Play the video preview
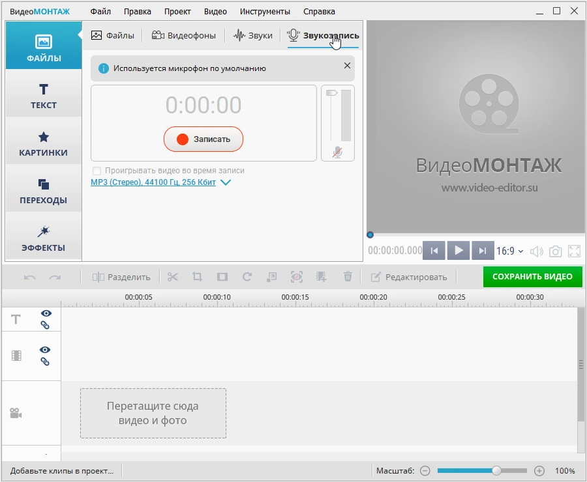Viewport: 587px width, 482px height. (459, 251)
